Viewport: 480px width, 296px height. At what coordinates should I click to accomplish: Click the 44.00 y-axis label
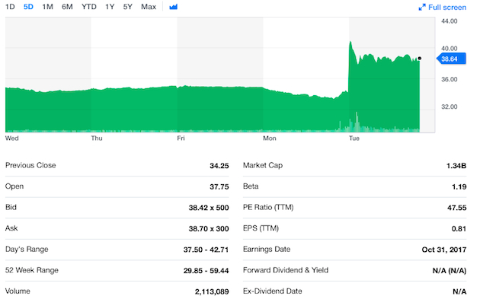[x=449, y=21]
